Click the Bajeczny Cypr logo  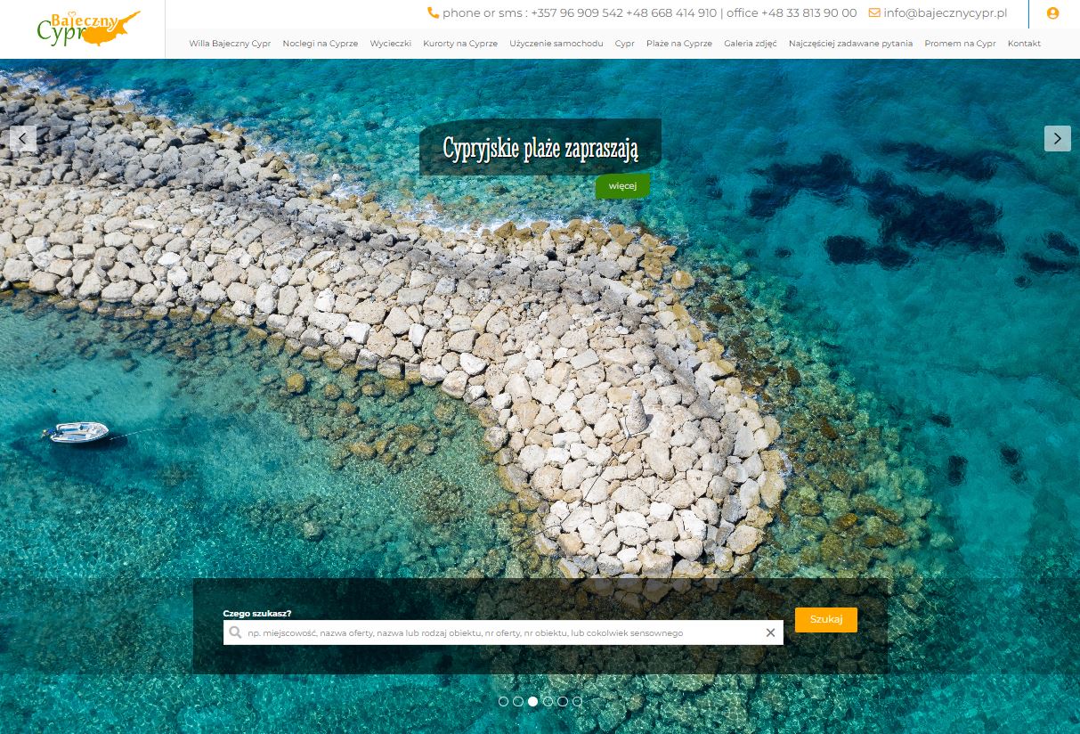pyautogui.click(x=88, y=28)
